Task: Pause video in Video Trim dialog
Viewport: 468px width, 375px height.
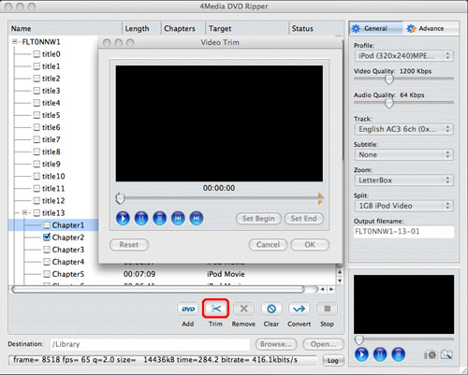Action: [141, 218]
